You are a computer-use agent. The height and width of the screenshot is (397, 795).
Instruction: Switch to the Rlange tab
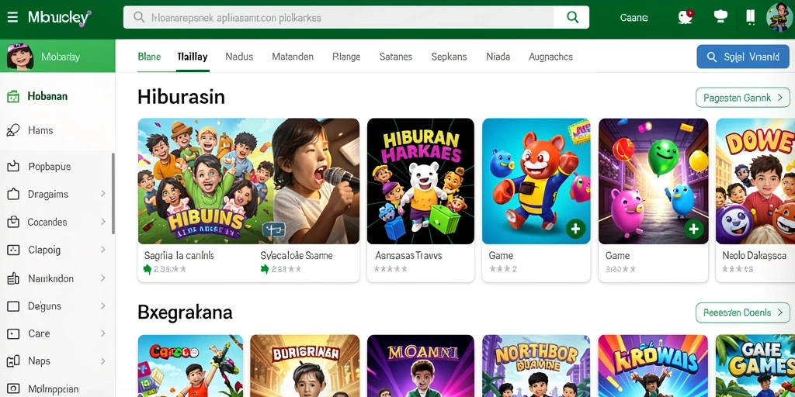click(x=346, y=57)
